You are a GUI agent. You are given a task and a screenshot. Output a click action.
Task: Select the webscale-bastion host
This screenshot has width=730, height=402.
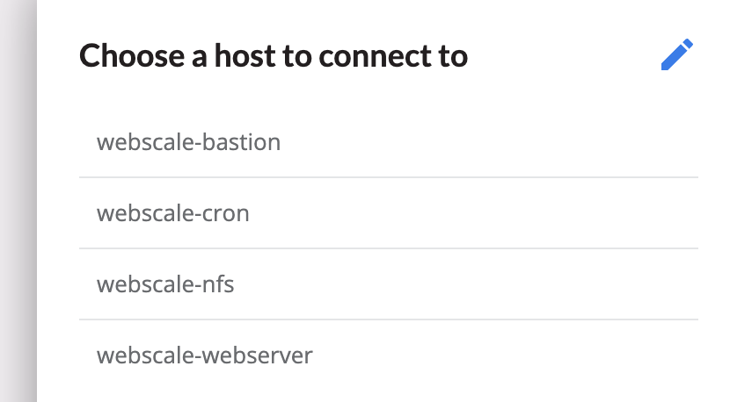[x=189, y=141]
